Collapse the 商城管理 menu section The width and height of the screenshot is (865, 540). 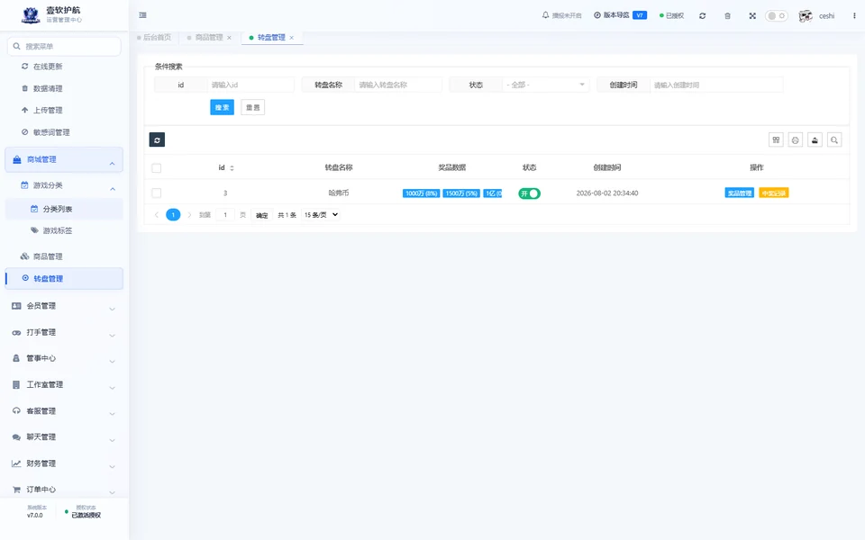tap(64, 160)
